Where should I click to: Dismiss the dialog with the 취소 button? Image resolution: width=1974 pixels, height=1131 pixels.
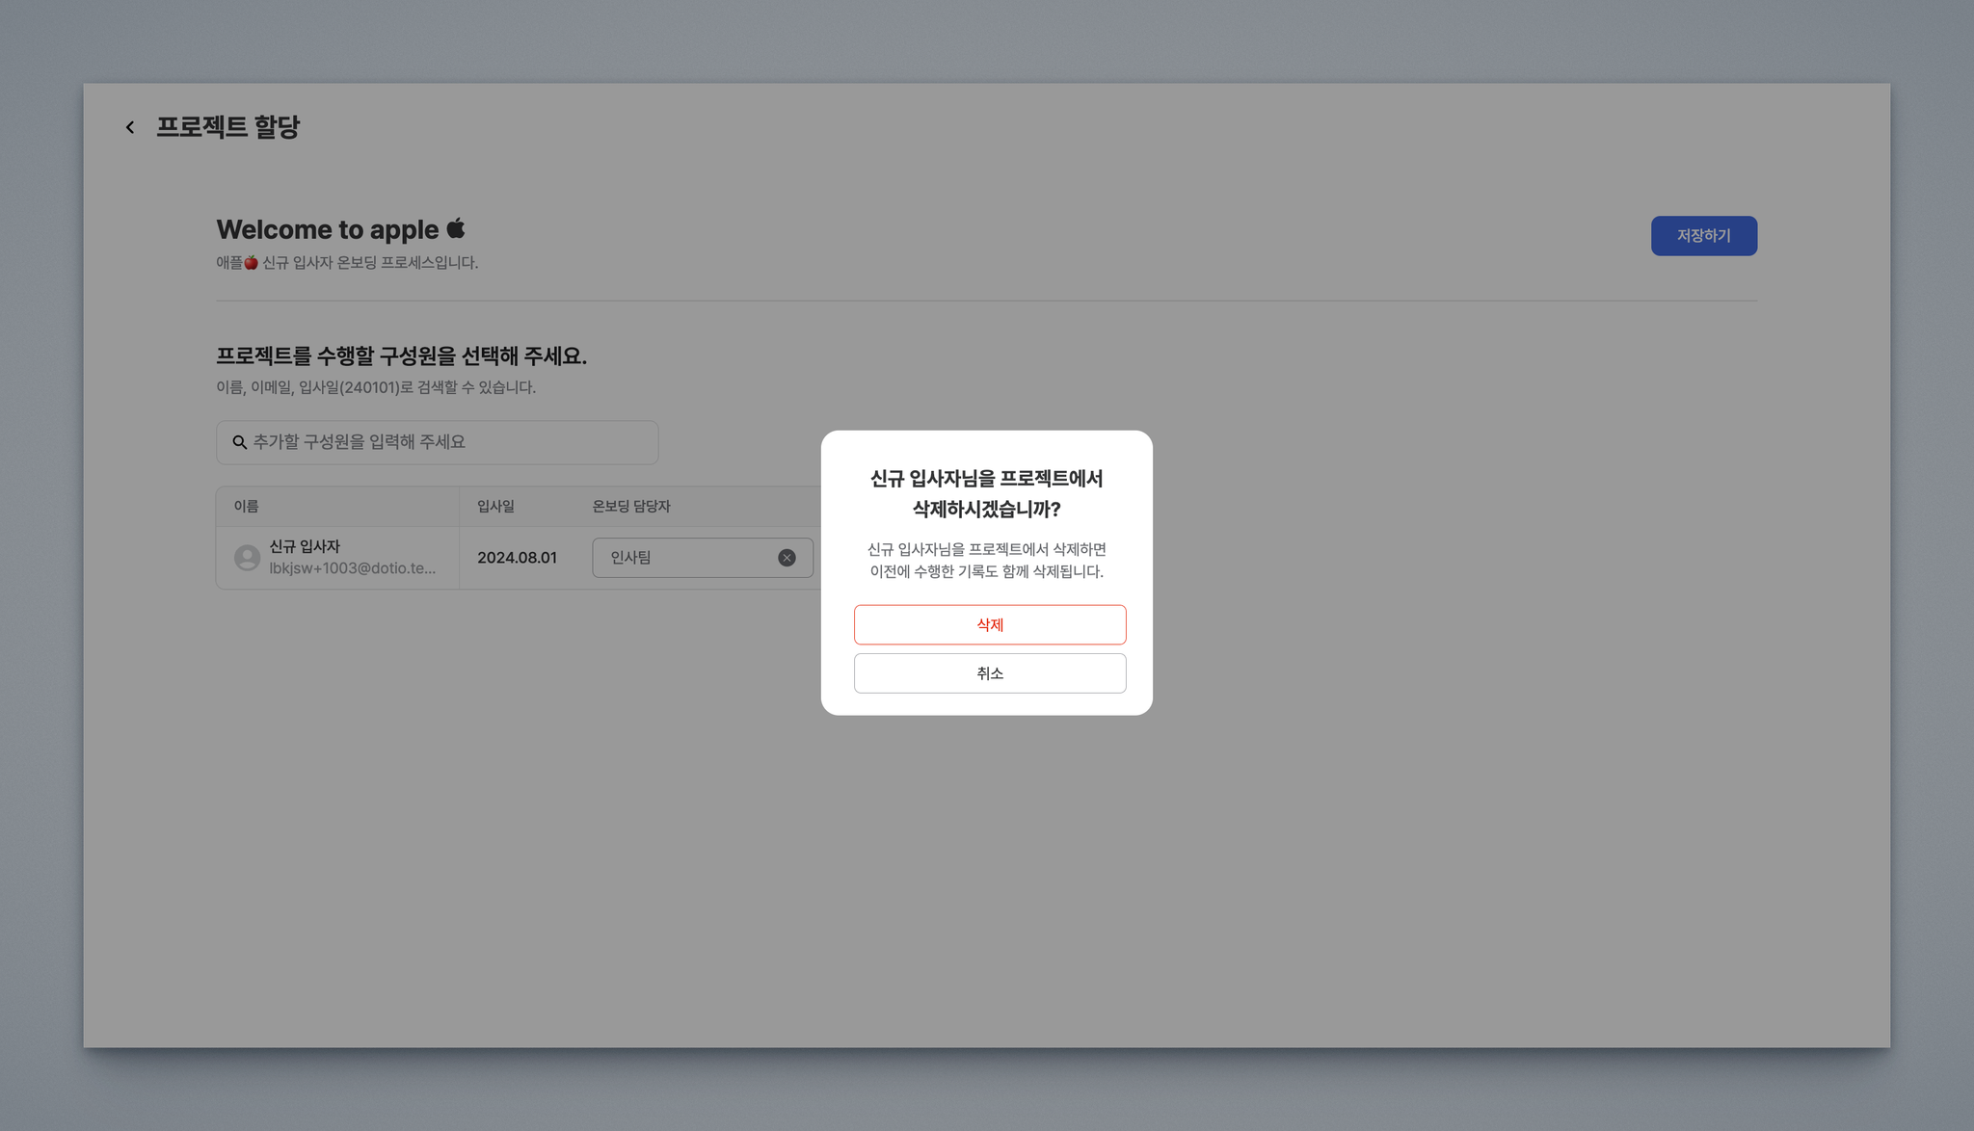click(x=990, y=673)
